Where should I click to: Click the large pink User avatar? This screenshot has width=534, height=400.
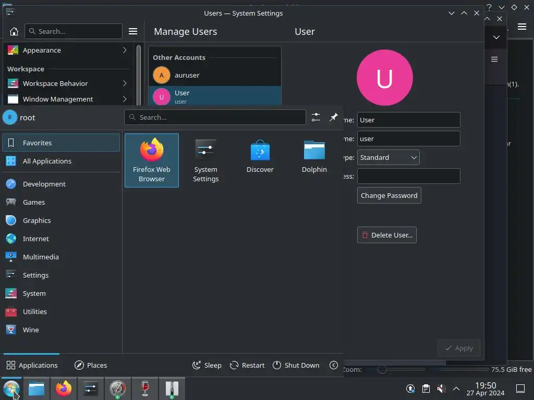point(384,78)
